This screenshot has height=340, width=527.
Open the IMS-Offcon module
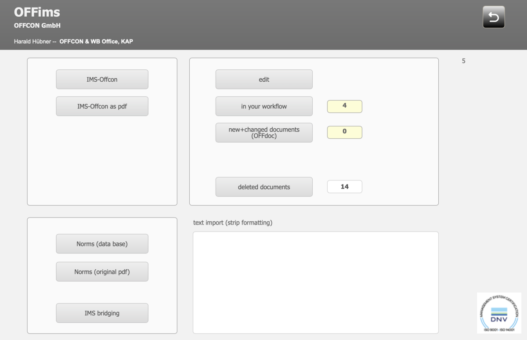[102, 80]
